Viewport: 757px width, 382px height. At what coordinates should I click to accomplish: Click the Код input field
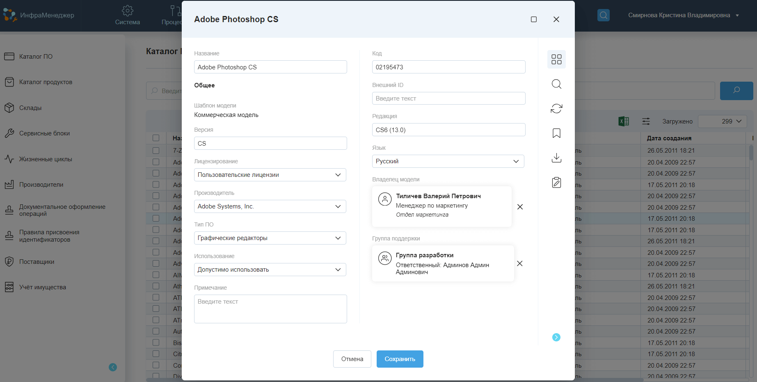(x=448, y=67)
